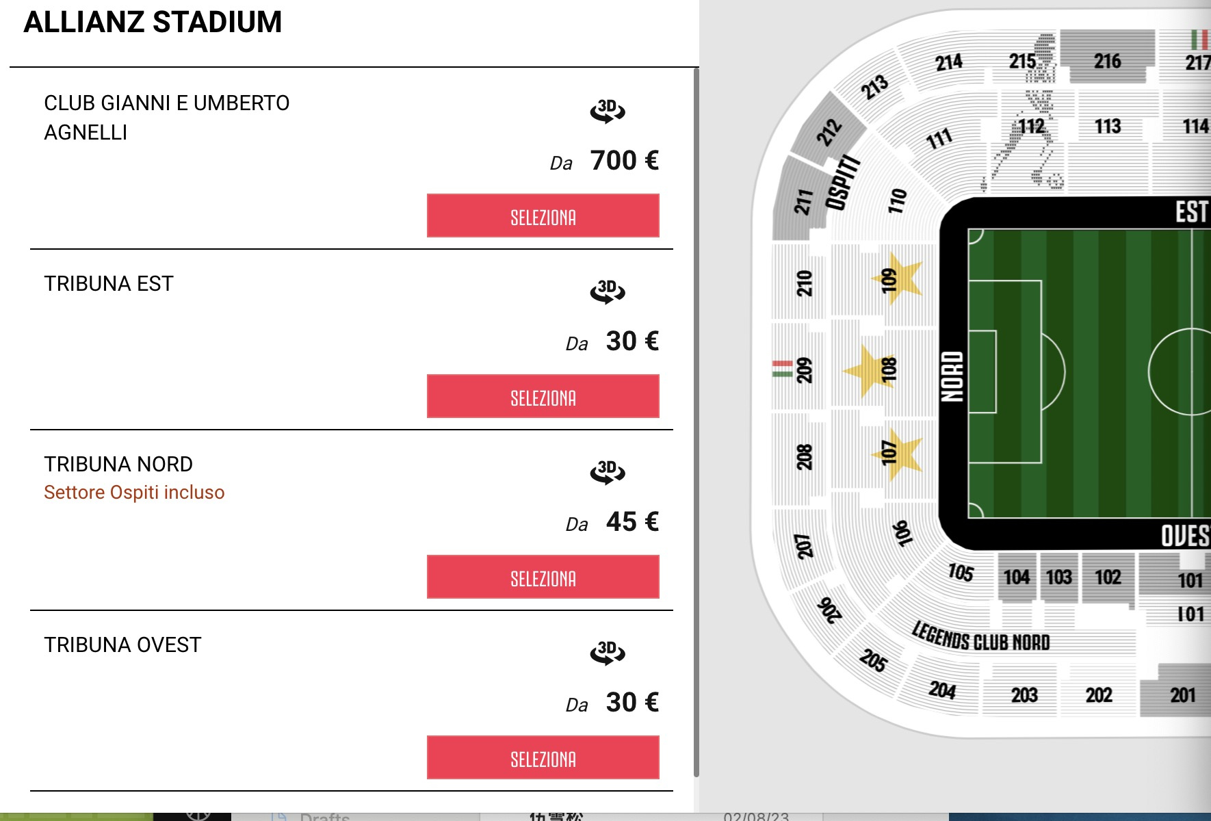Click the sector list vertical scrollbar
Image resolution: width=1211 pixels, height=821 pixels.
coord(696,422)
